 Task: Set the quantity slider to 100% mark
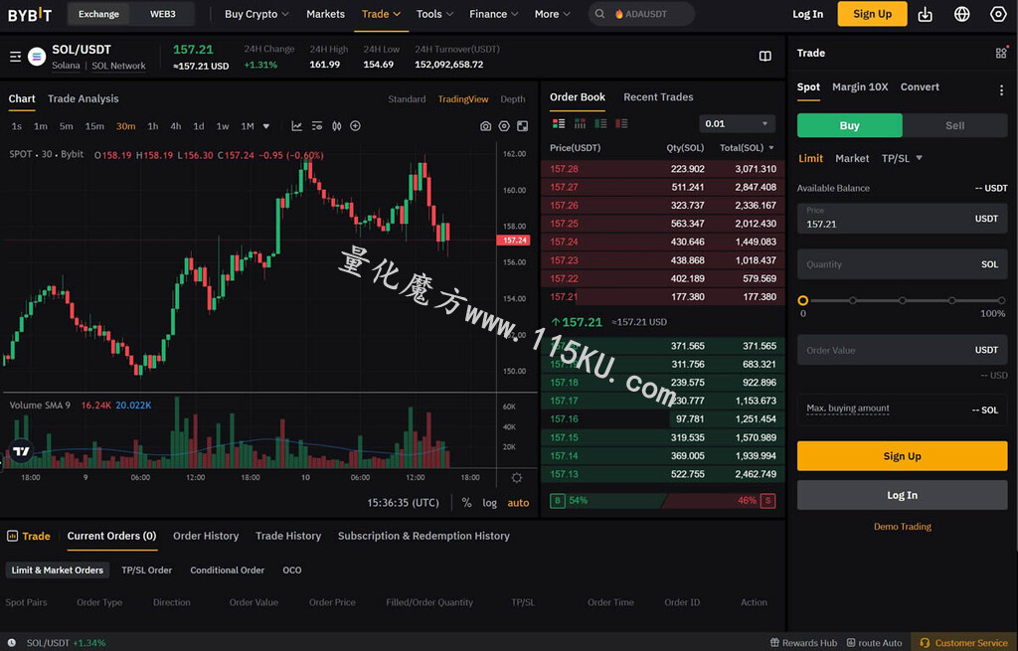pos(1001,300)
